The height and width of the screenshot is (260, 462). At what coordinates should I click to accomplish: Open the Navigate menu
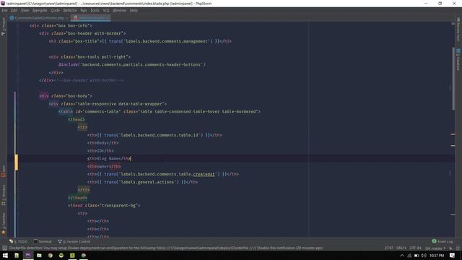(40, 10)
